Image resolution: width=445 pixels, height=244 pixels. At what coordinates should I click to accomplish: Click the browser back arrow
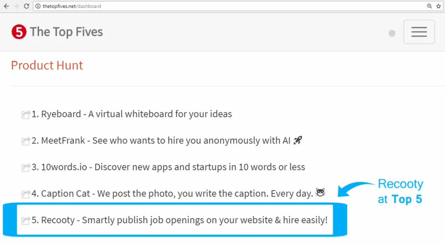(x=6, y=6)
